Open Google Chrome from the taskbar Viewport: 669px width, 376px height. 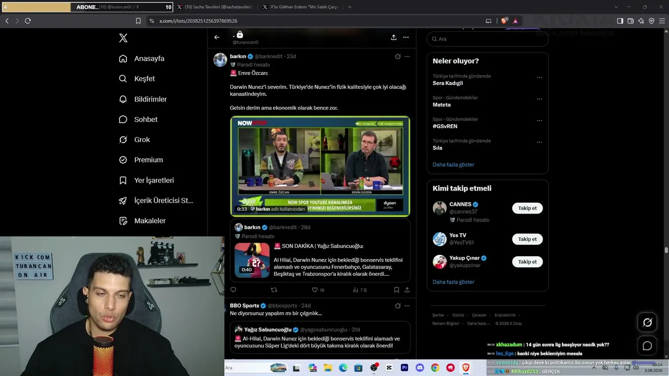[435, 368]
